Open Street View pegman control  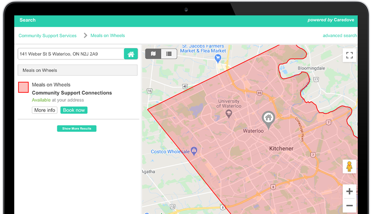point(349,166)
